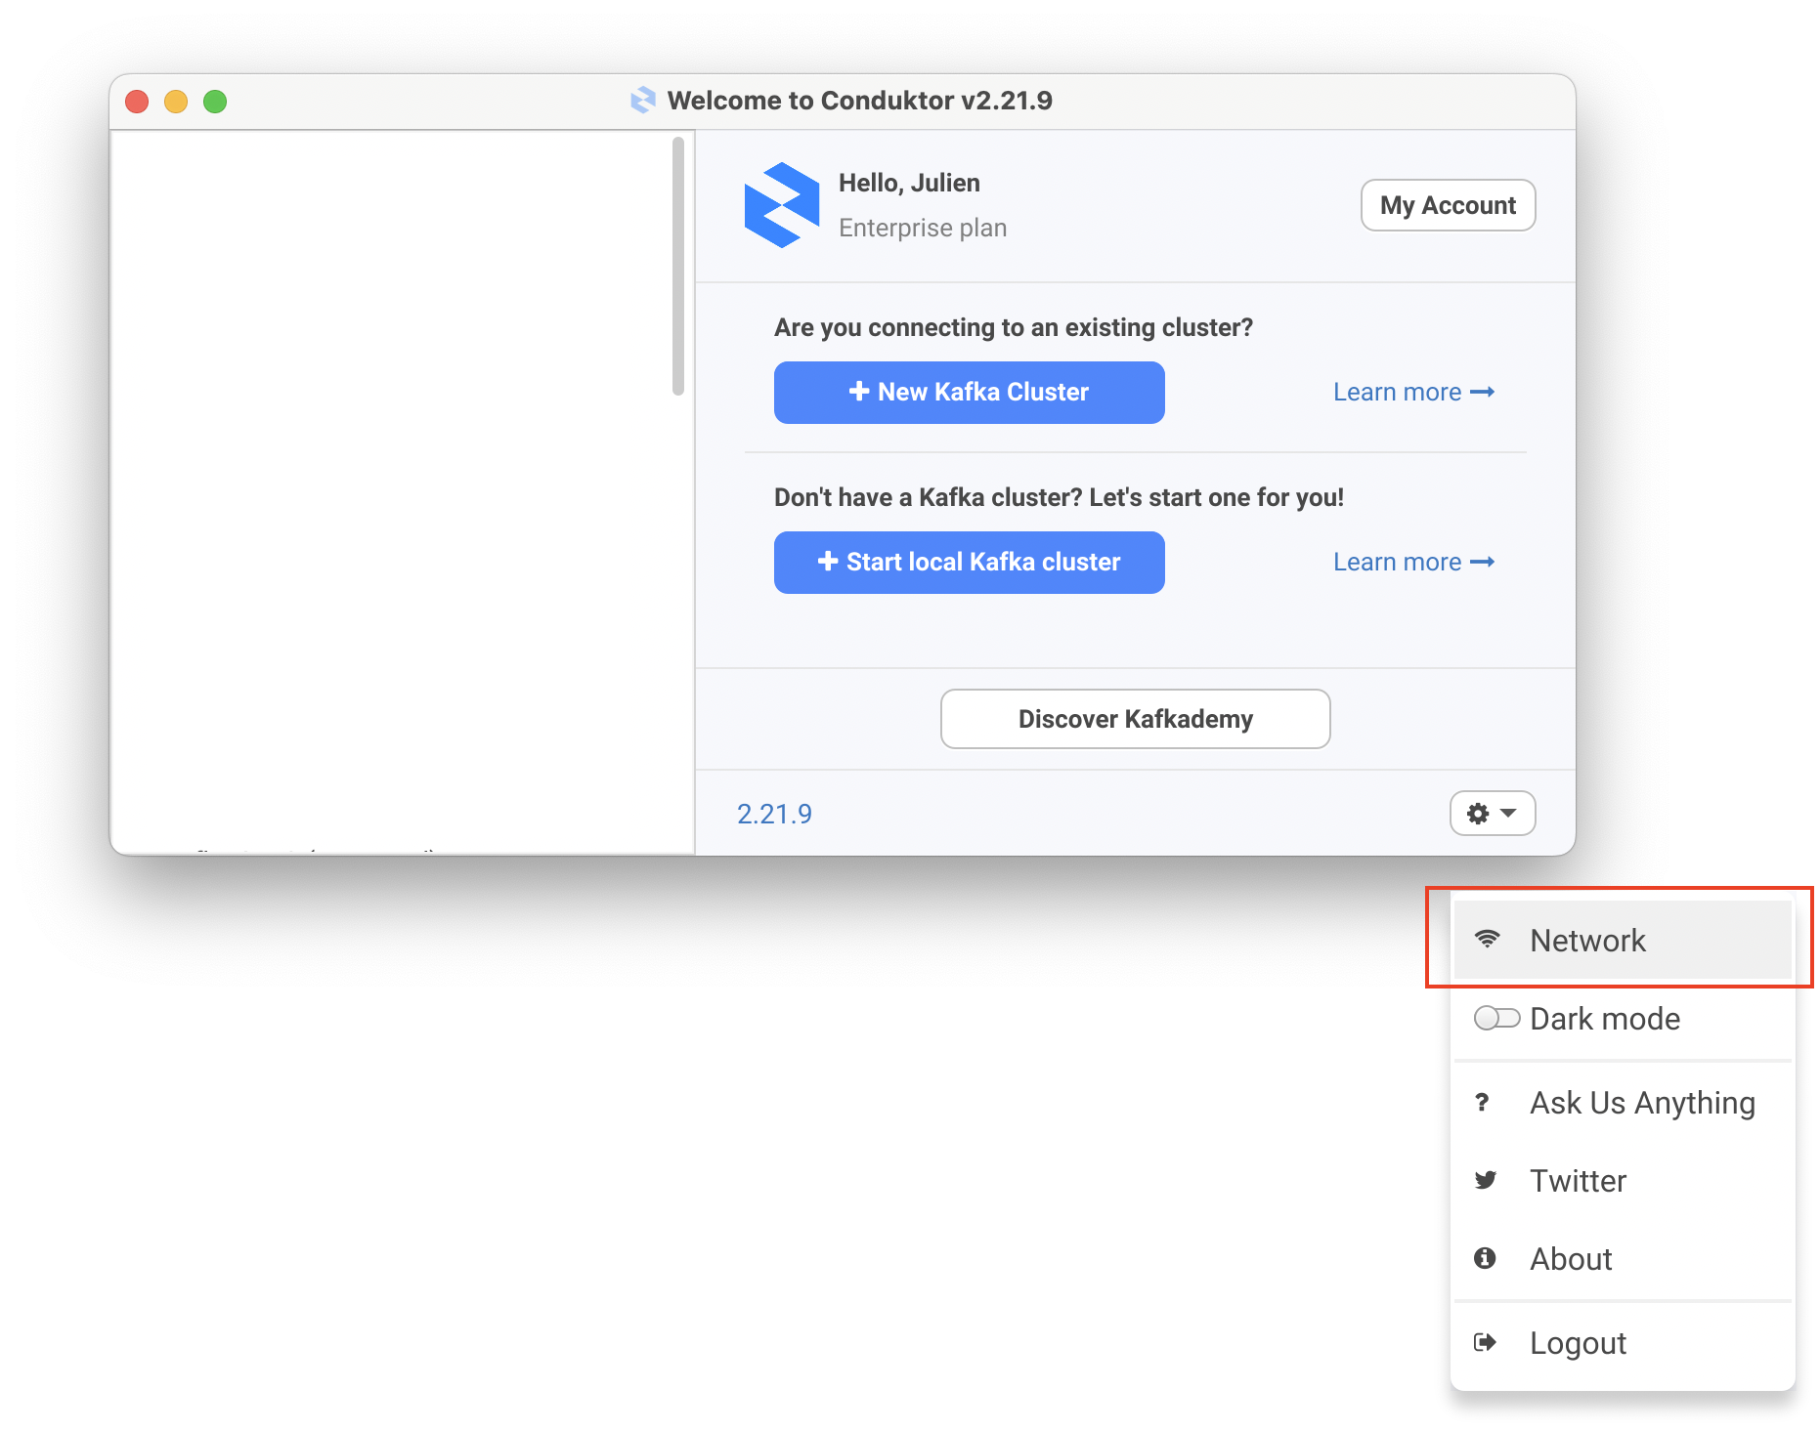Click the info icon beside About
This screenshot has height=1430, width=1820.
coord(1485,1258)
